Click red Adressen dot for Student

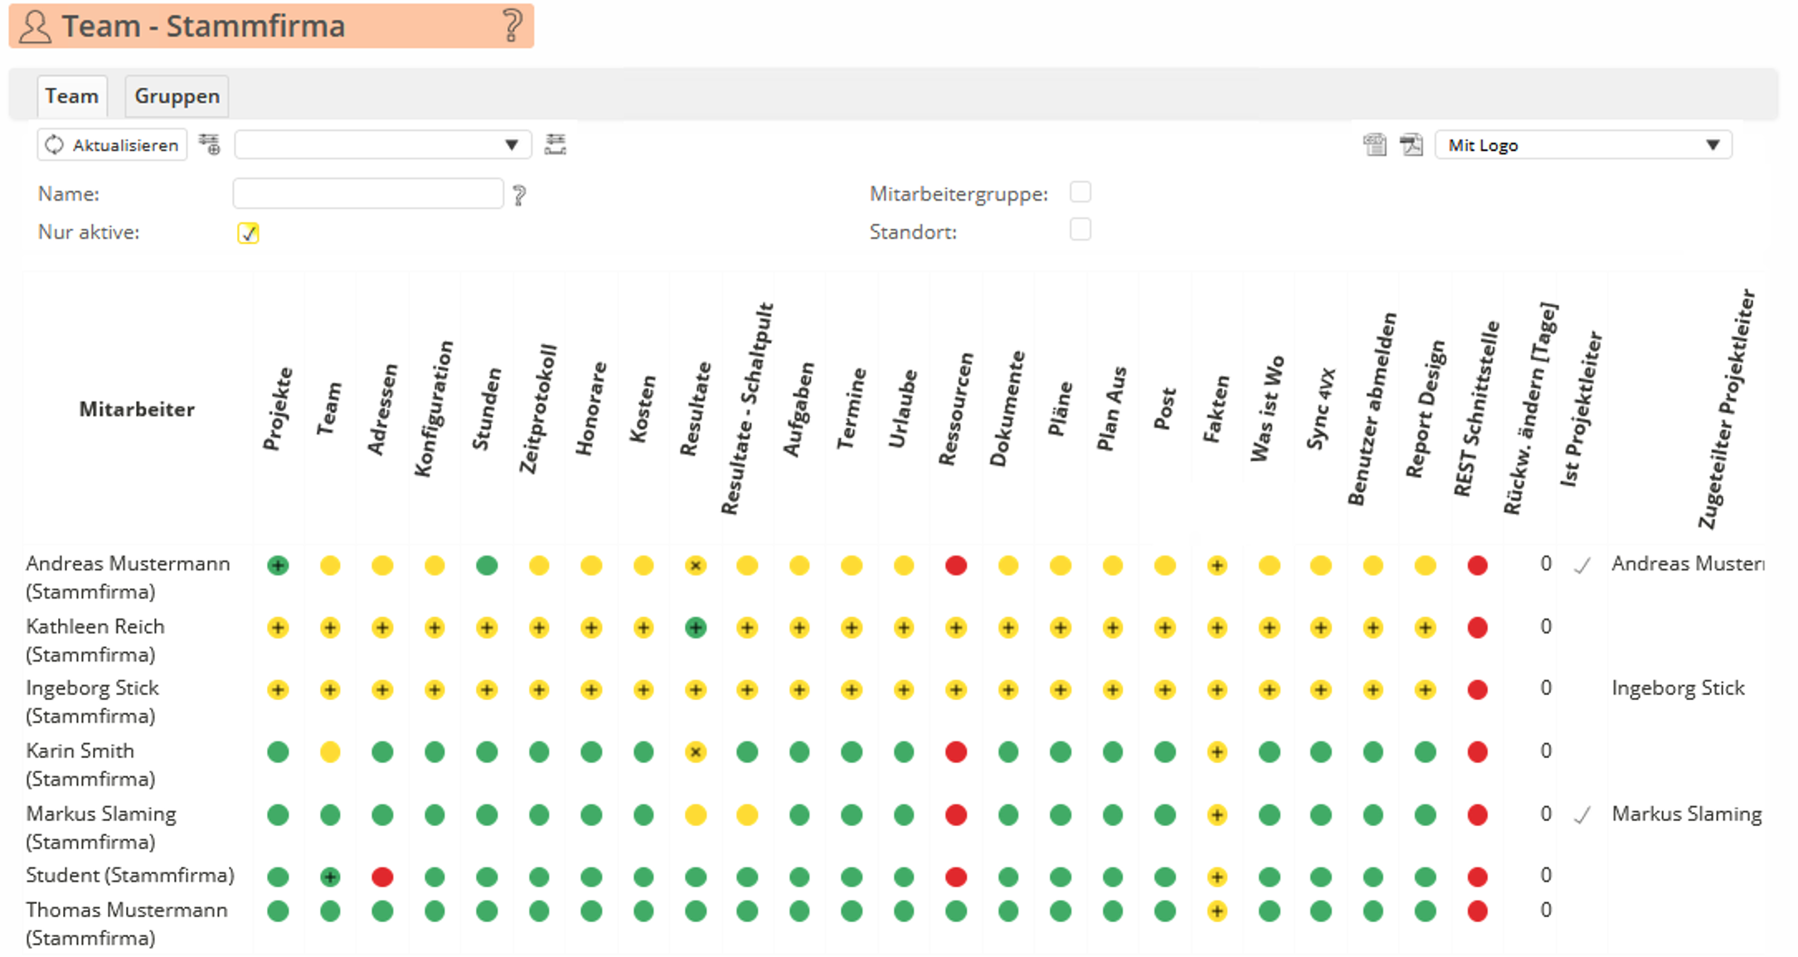pos(382,877)
